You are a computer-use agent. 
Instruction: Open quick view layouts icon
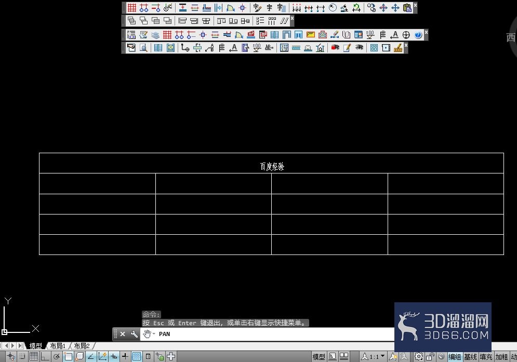[x=333, y=356]
